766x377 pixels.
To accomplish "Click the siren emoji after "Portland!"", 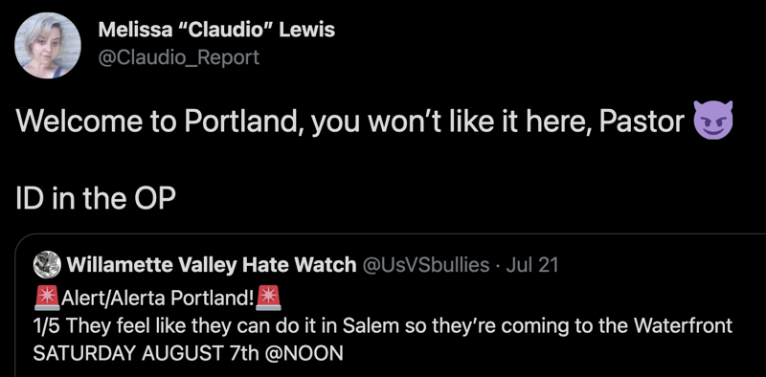I will click(x=269, y=298).
